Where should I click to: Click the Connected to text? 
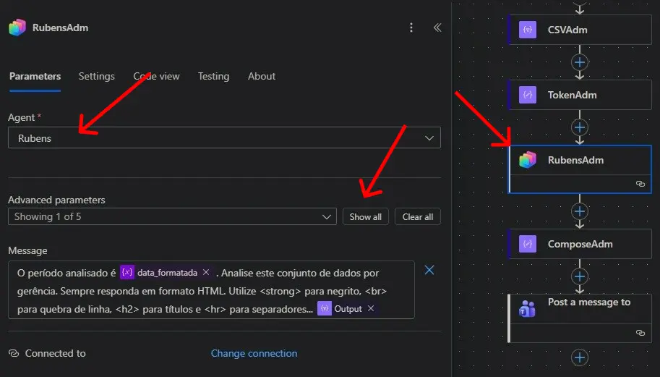(x=55, y=353)
